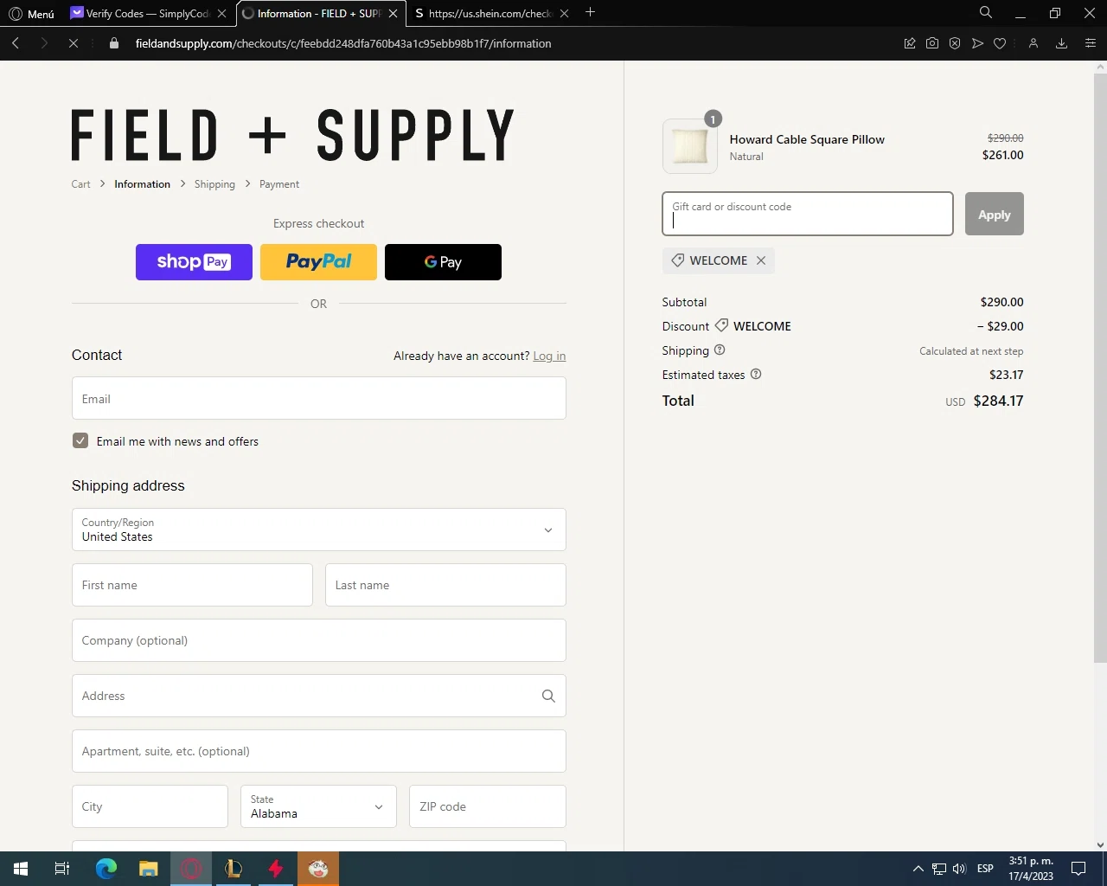Click the ZIP code field

click(x=488, y=806)
